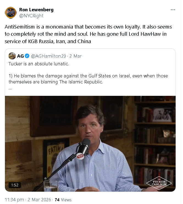Click the main tweet text about AntiSemitism
This screenshot has width=183, height=204.
coord(88,34)
